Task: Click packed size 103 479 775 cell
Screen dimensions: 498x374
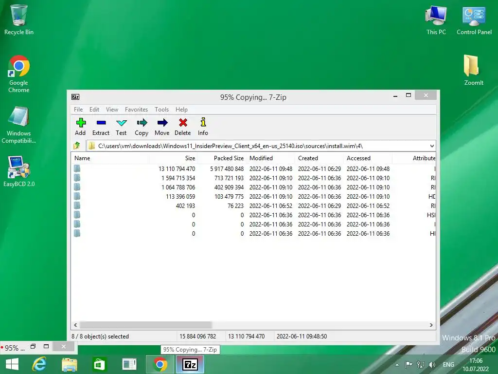Action: (229, 196)
